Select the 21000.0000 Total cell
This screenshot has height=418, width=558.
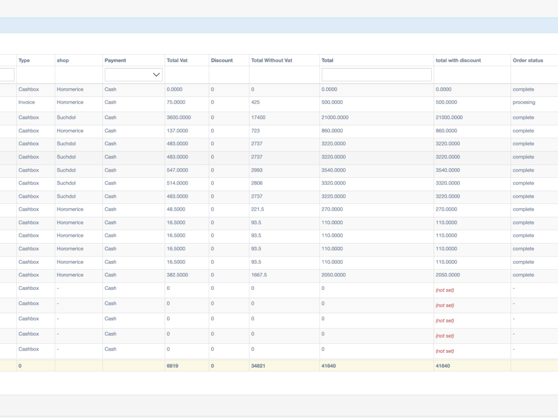click(x=335, y=118)
